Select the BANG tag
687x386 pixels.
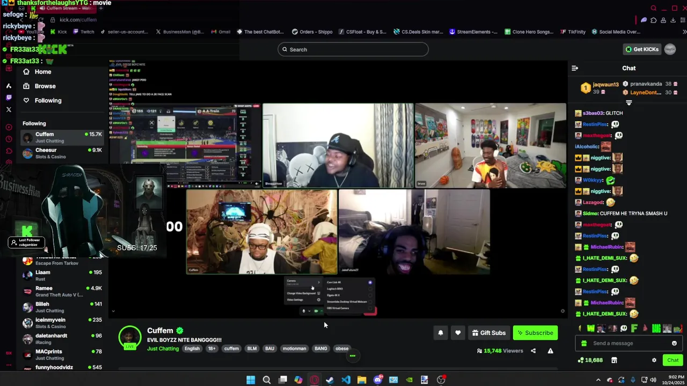320,348
